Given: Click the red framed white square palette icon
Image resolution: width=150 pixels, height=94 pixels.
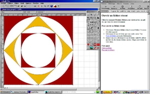Looking at the screenshot, I should 95,45.
